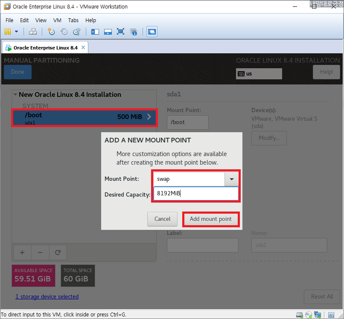Click the CD/DVD drive status icon
Viewport: 344px width, 319px height.
pyautogui.click(x=309, y=315)
